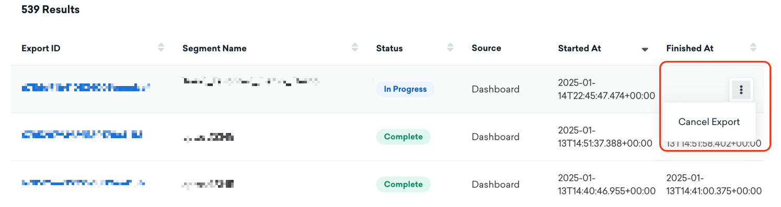This screenshot has width=781, height=207.
Task: Click the Complete badge in third row
Action: (x=403, y=184)
